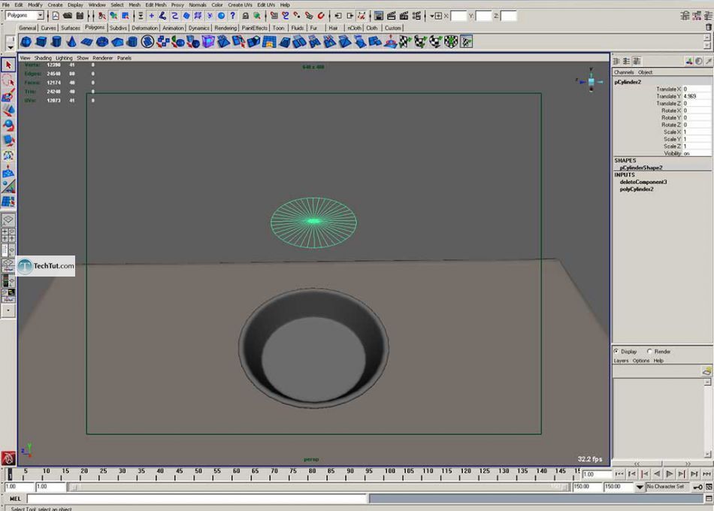Go to end of playback range

pyautogui.click(x=707, y=474)
